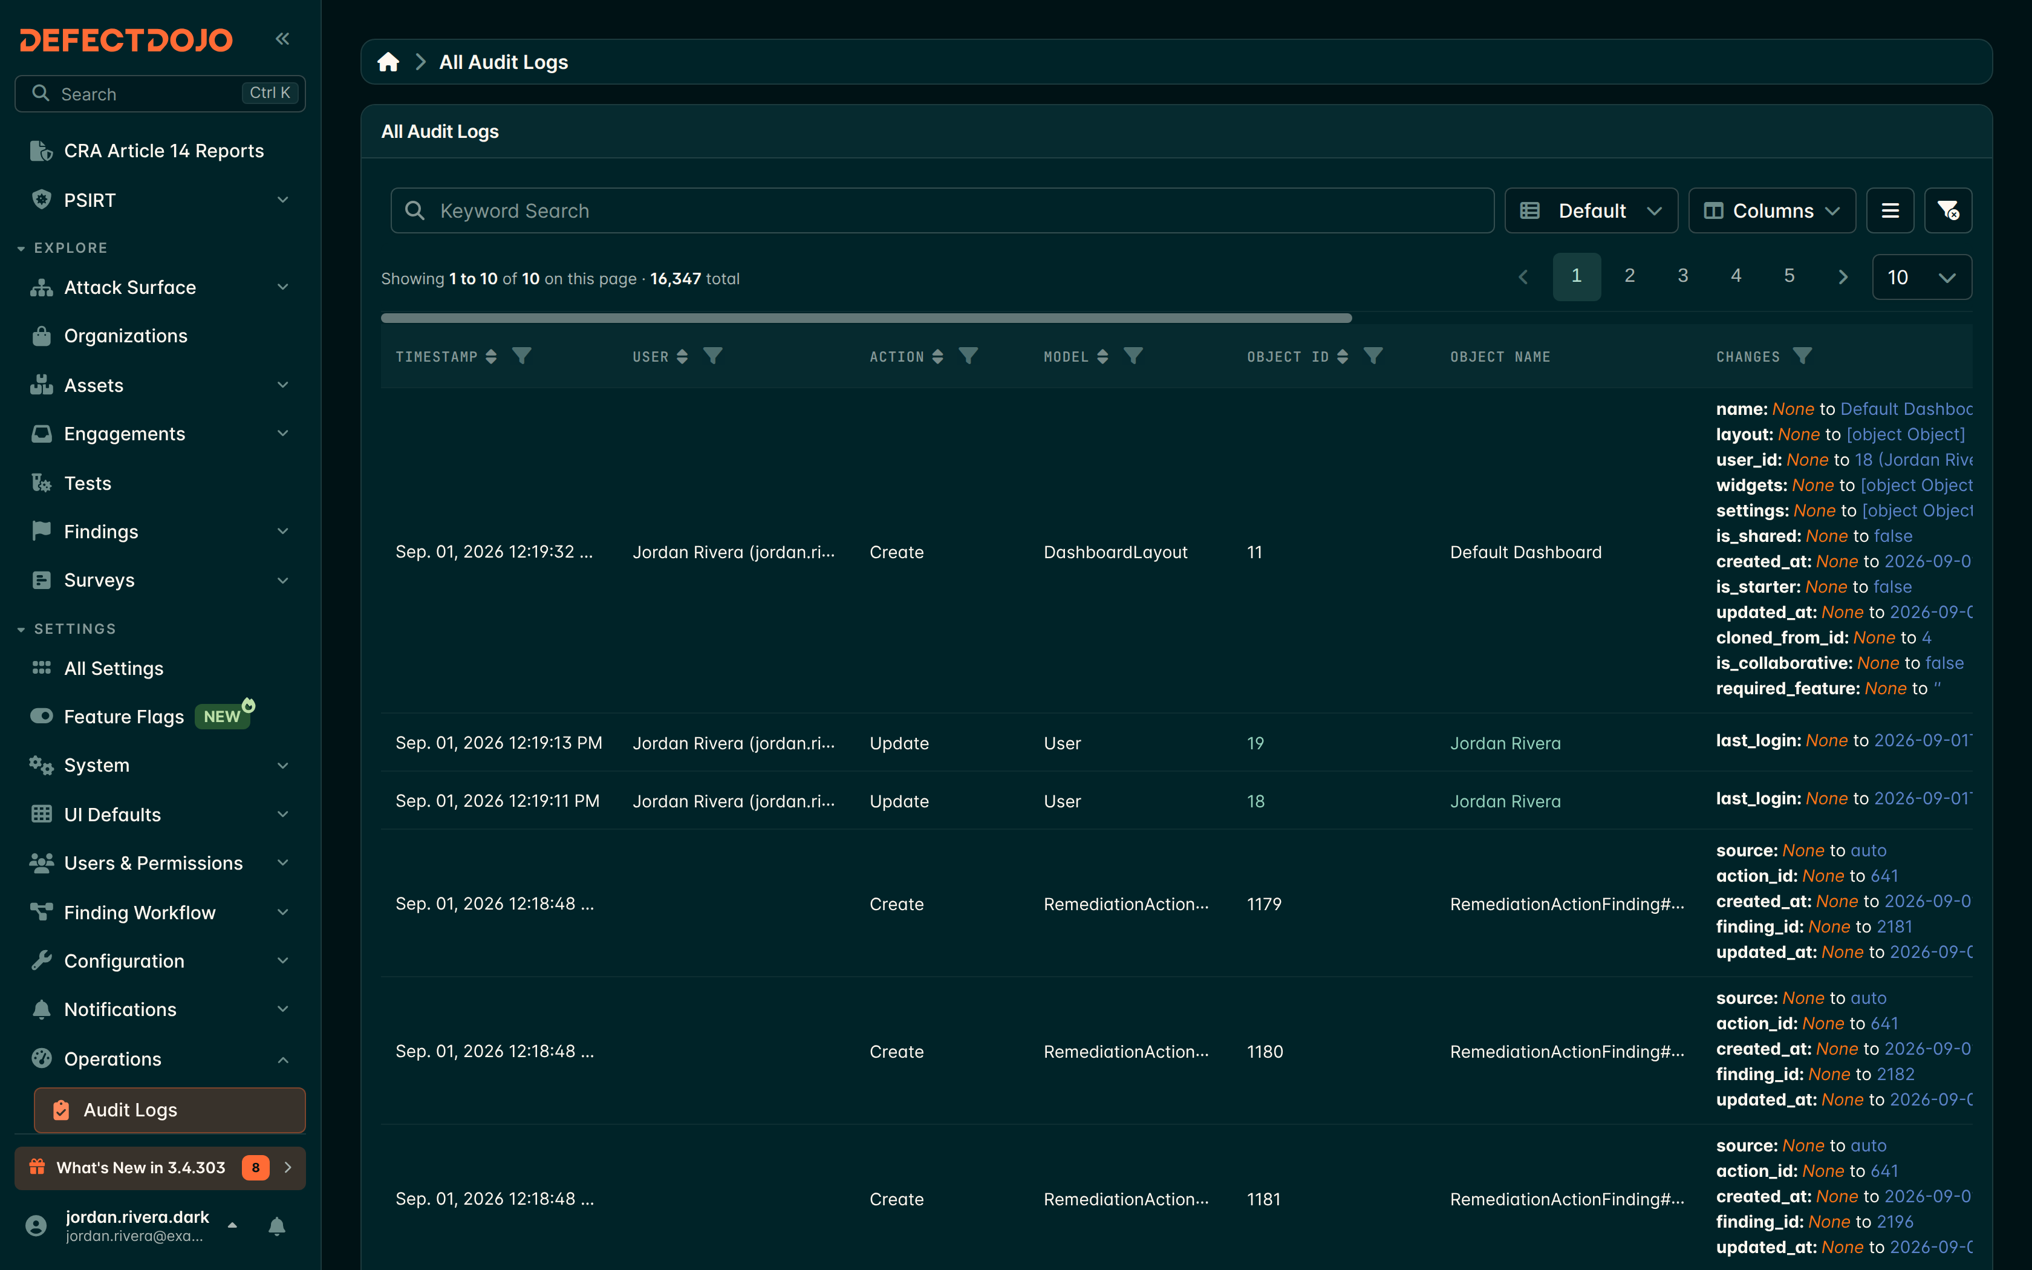This screenshot has width=2032, height=1270.
Task: Select Audit Logs menu item
Action: pyautogui.click(x=169, y=1110)
